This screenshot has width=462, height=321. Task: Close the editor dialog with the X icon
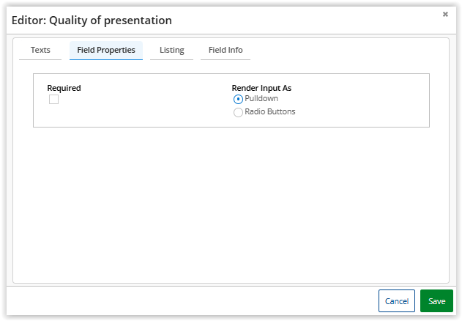click(445, 14)
